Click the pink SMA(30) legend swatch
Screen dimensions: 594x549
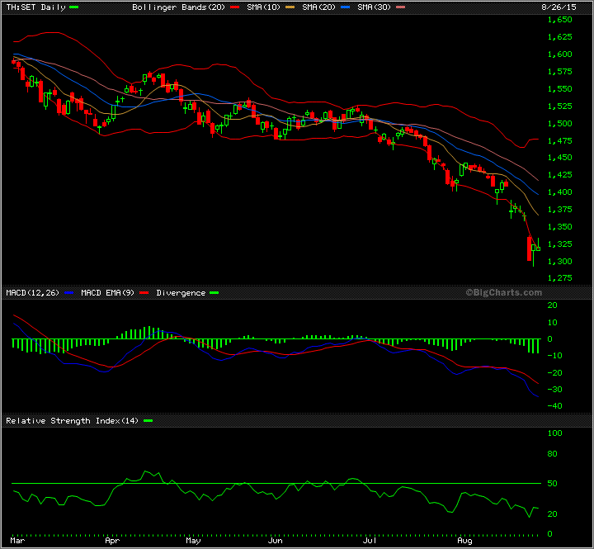pyautogui.click(x=400, y=7)
